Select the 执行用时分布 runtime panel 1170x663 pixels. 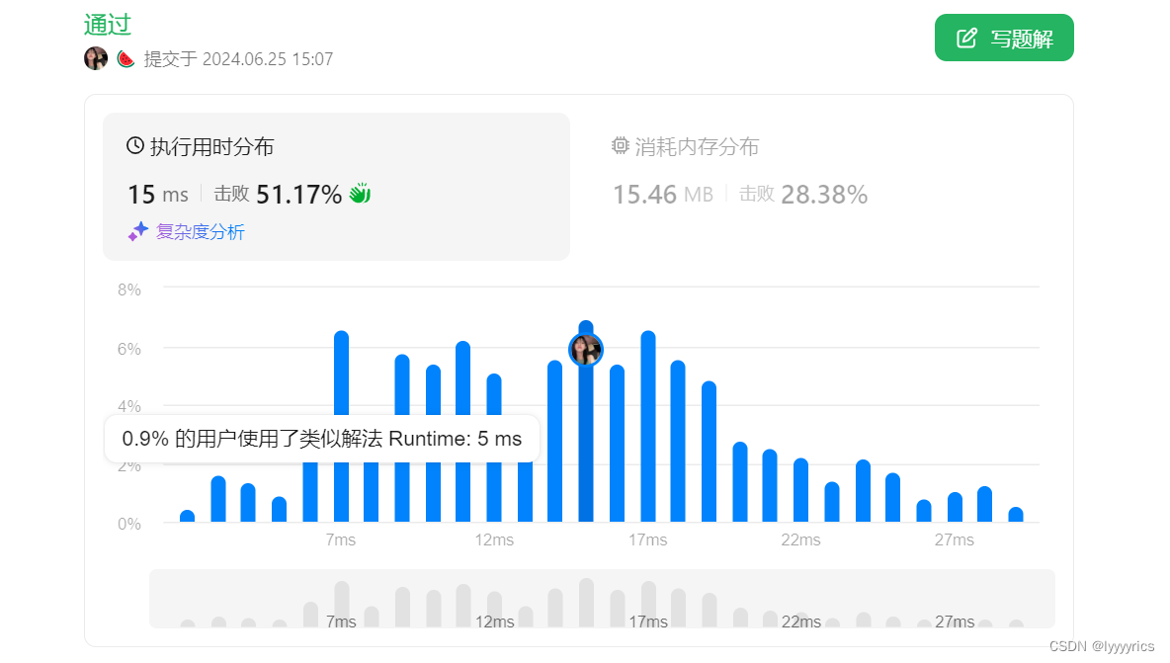[x=337, y=187]
